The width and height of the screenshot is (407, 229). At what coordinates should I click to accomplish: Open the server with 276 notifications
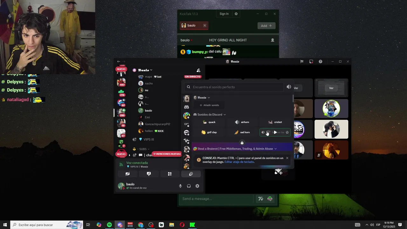pos(121,93)
